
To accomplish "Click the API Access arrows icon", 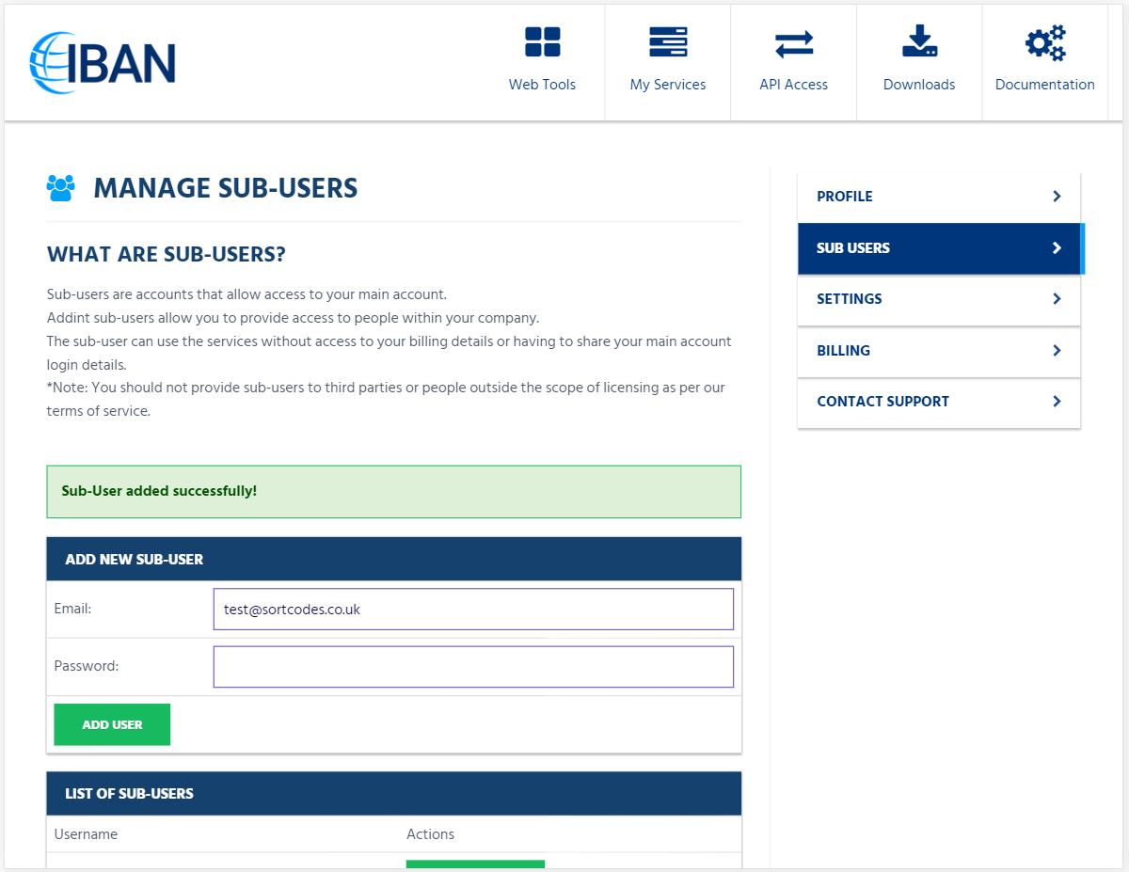I will (x=793, y=42).
